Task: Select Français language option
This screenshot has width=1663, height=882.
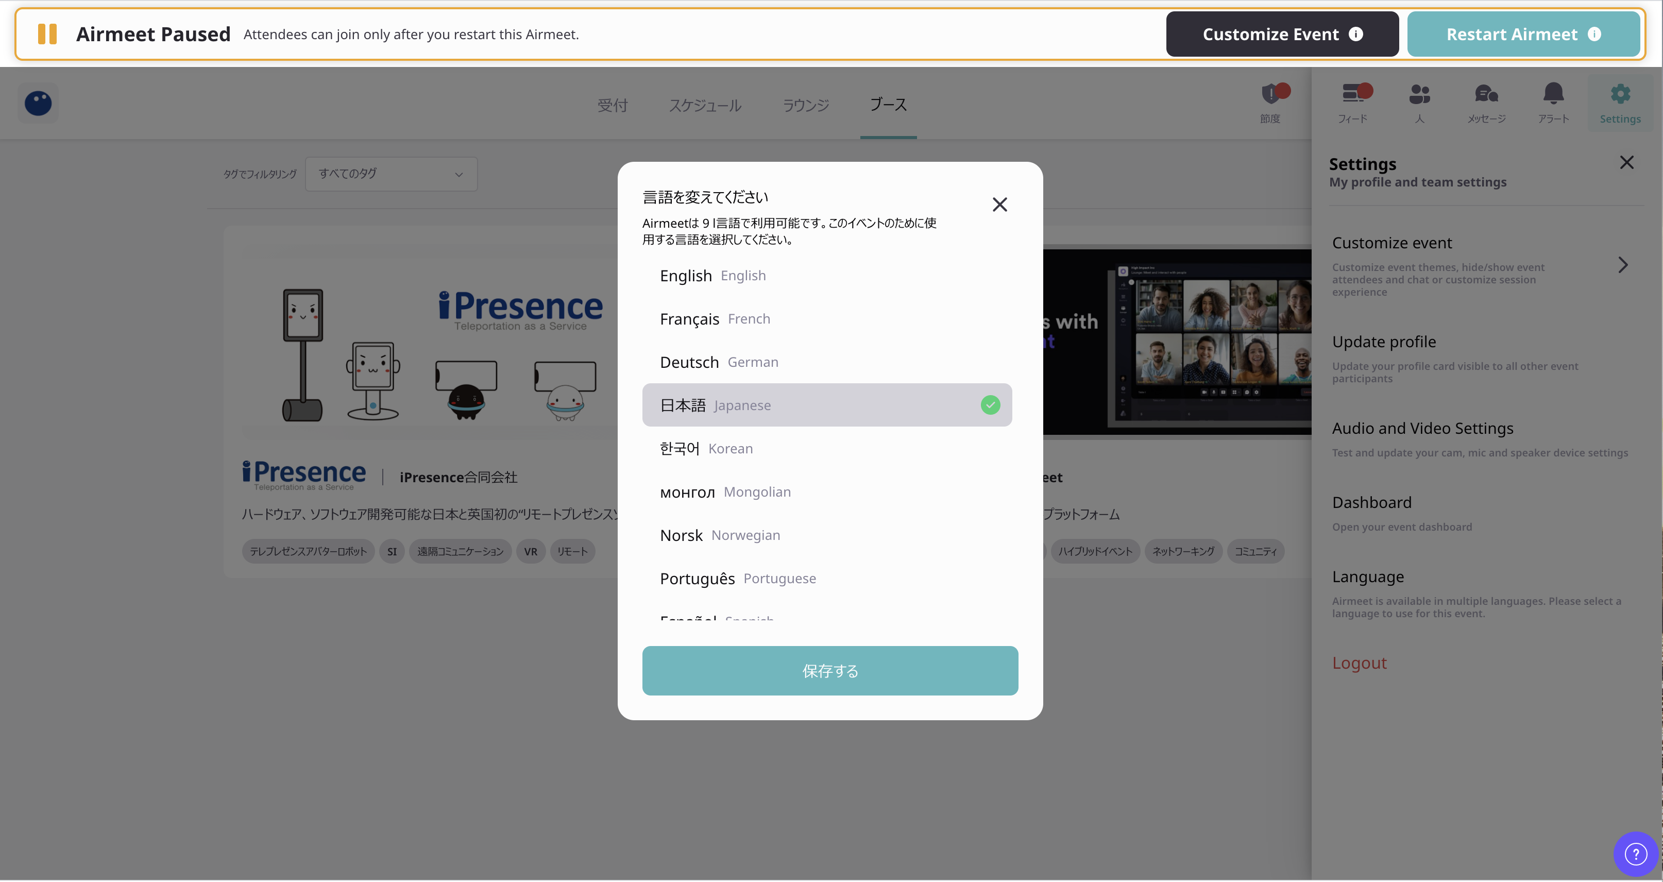Action: tap(827, 319)
